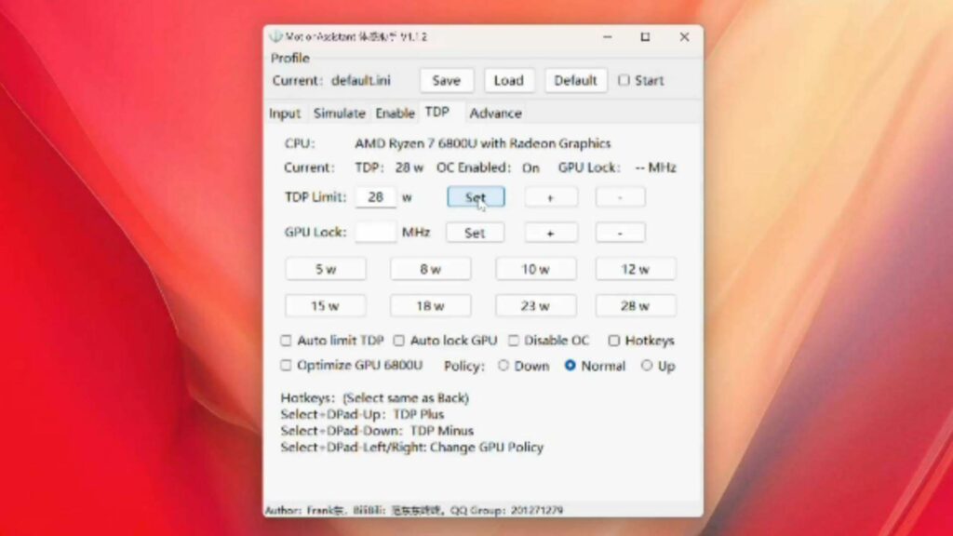The image size is (953, 536).
Task: Click the Select+DPad-Up: TDP Plus hotkey line
Action: [362, 414]
